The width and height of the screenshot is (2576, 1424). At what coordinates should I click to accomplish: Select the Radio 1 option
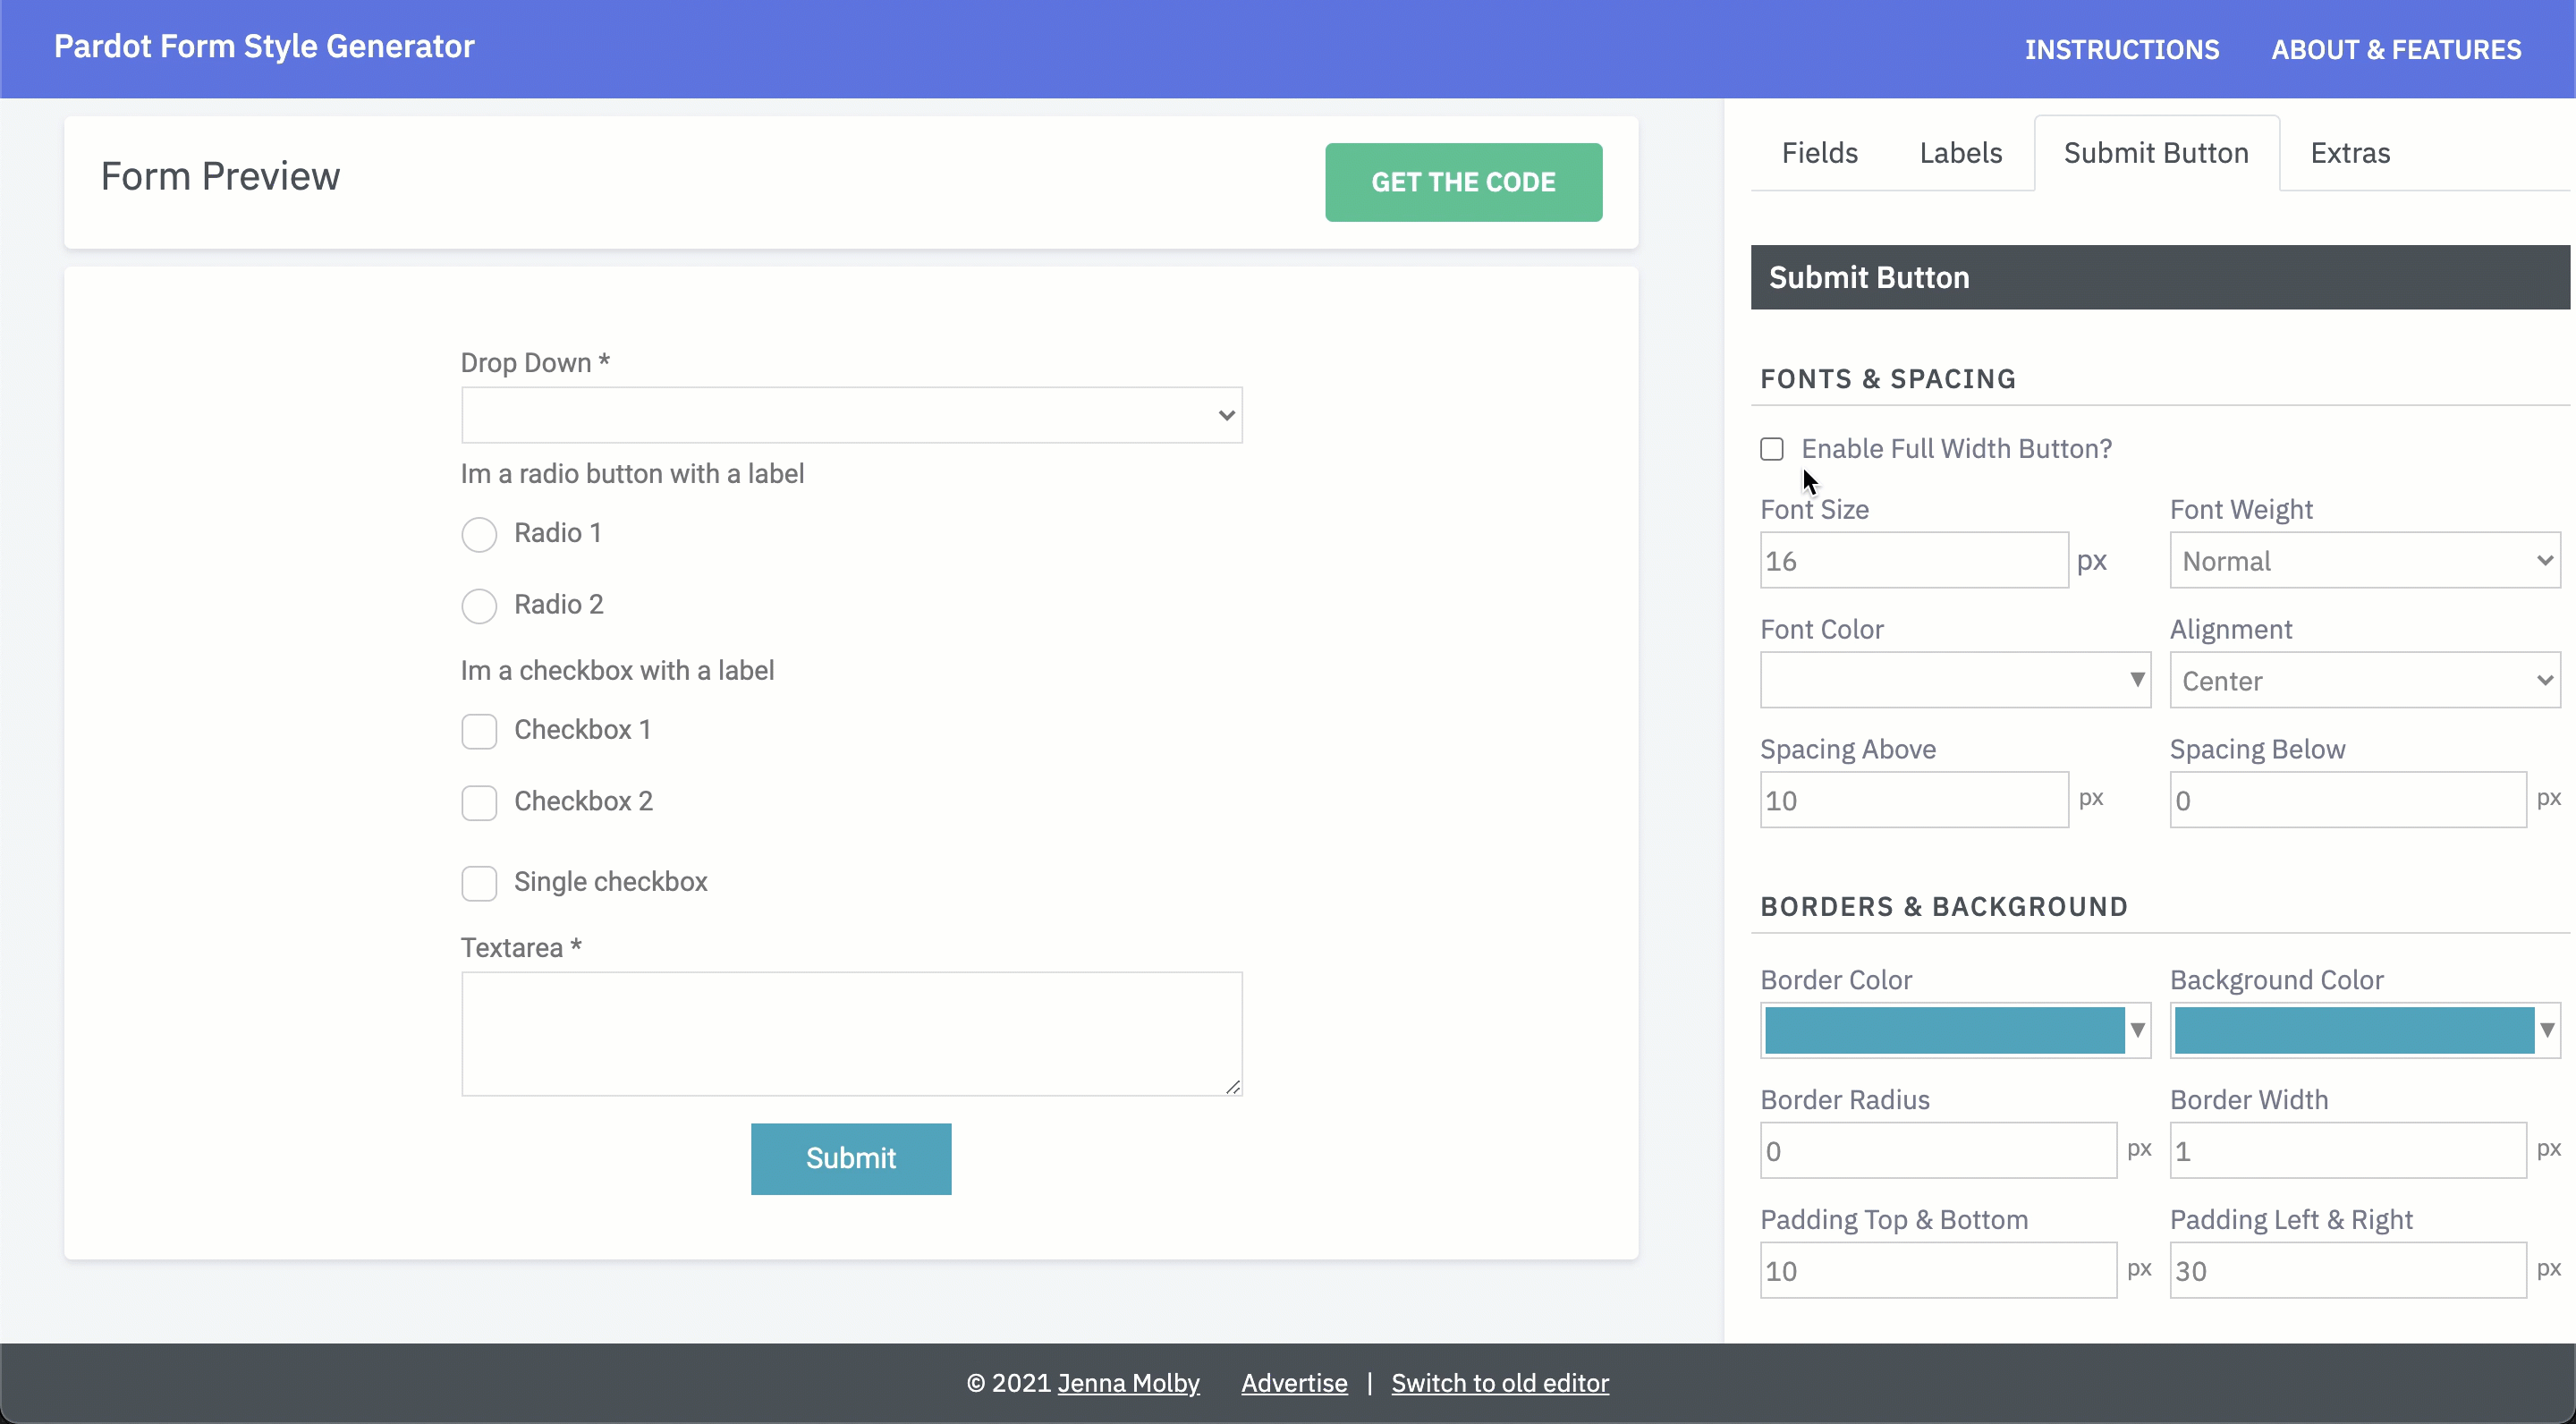tap(479, 534)
